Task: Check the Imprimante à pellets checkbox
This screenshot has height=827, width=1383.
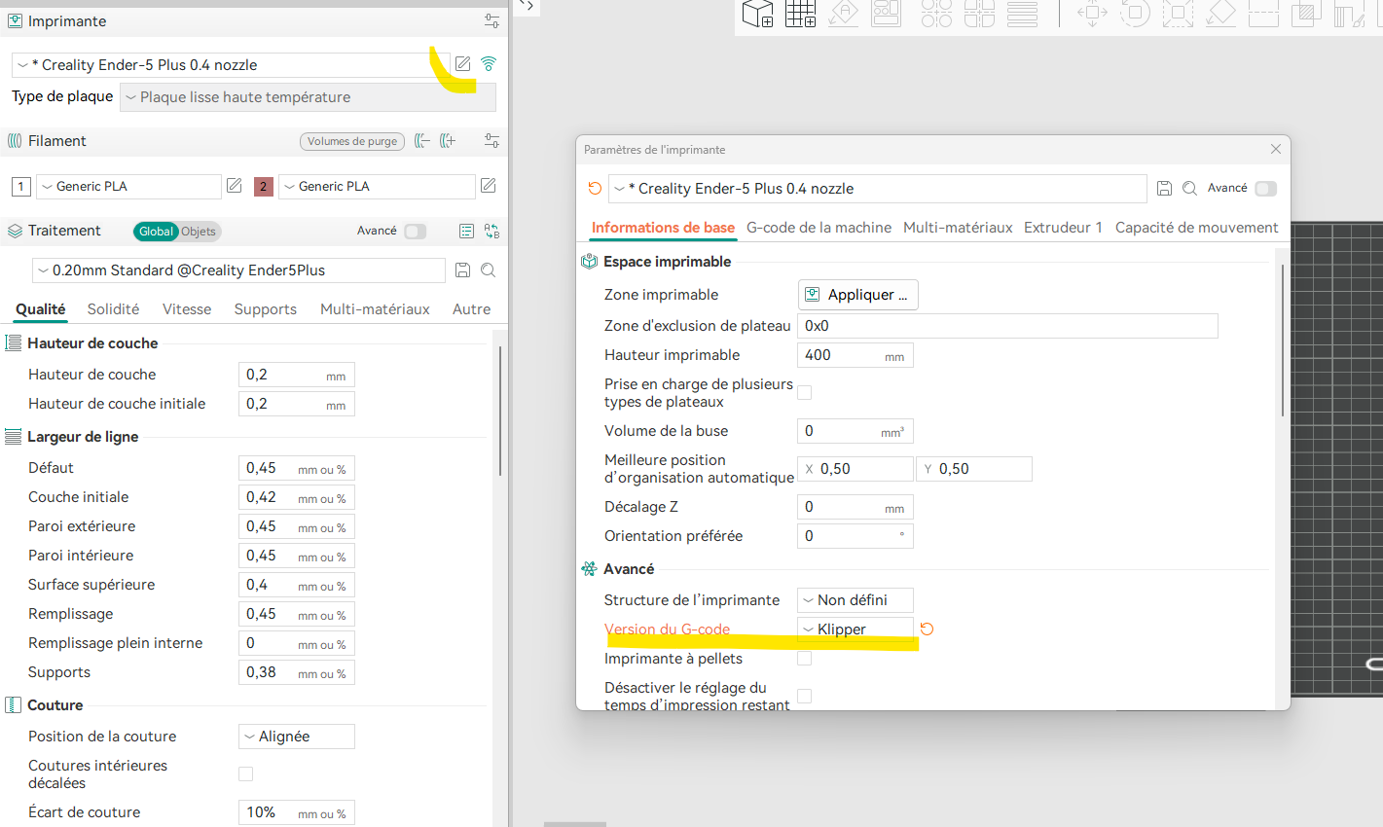Action: coord(805,659)
